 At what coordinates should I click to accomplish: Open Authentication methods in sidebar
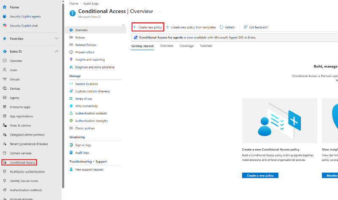26,190
